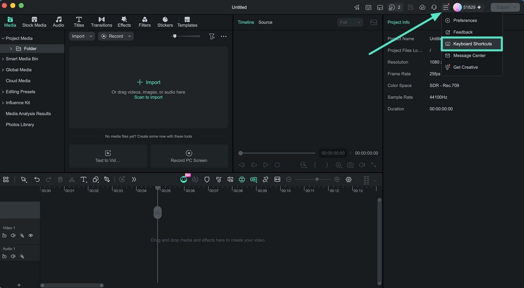Toggle the Video 1 track folder/lock icon
524x288 pixels.
point(4,236)
